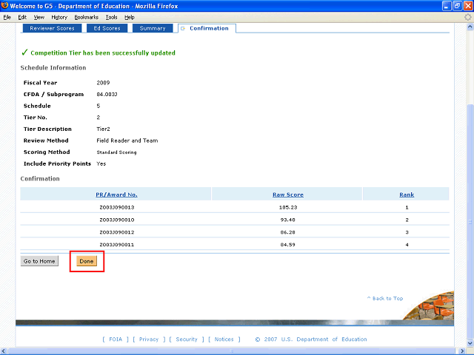Click the Firefox icon in the title bar
Viewport: 474px width, 355px height.
[4, 5]
